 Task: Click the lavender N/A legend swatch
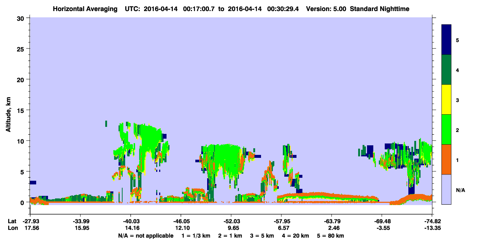(x=446, y=189)
